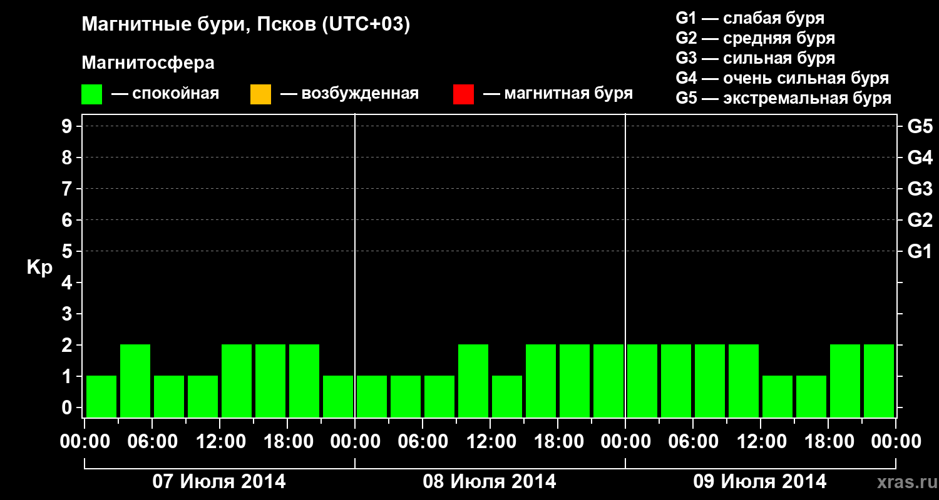Click the 12:00–15:00 bar on 09 Июля

coord(777,396)
